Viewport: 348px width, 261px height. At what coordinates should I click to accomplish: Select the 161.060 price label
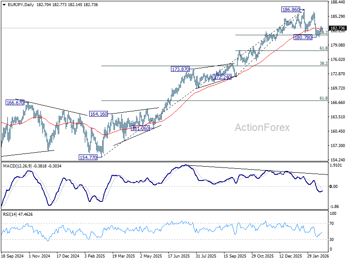click(140, 128)
